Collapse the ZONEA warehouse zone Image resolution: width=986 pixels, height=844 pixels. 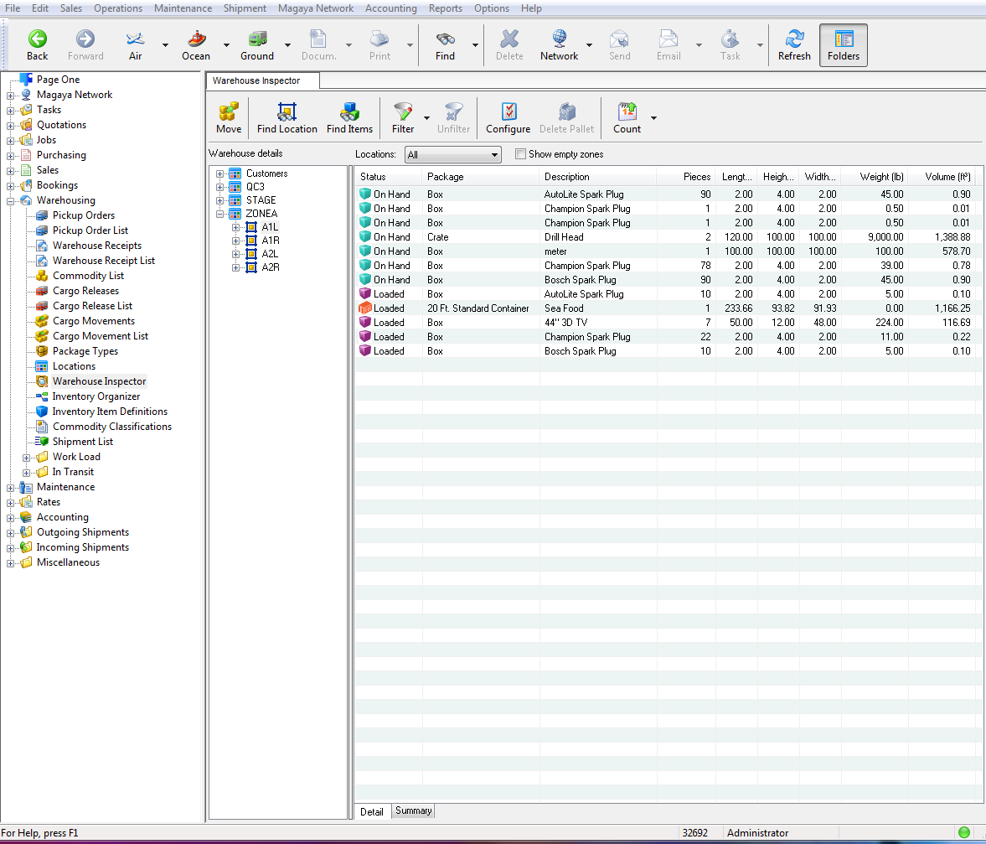[x=220, y=214]
